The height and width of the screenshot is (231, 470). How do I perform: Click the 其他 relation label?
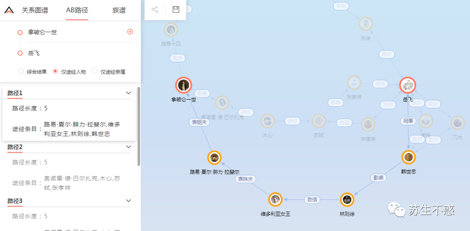(x=388, y=105)
